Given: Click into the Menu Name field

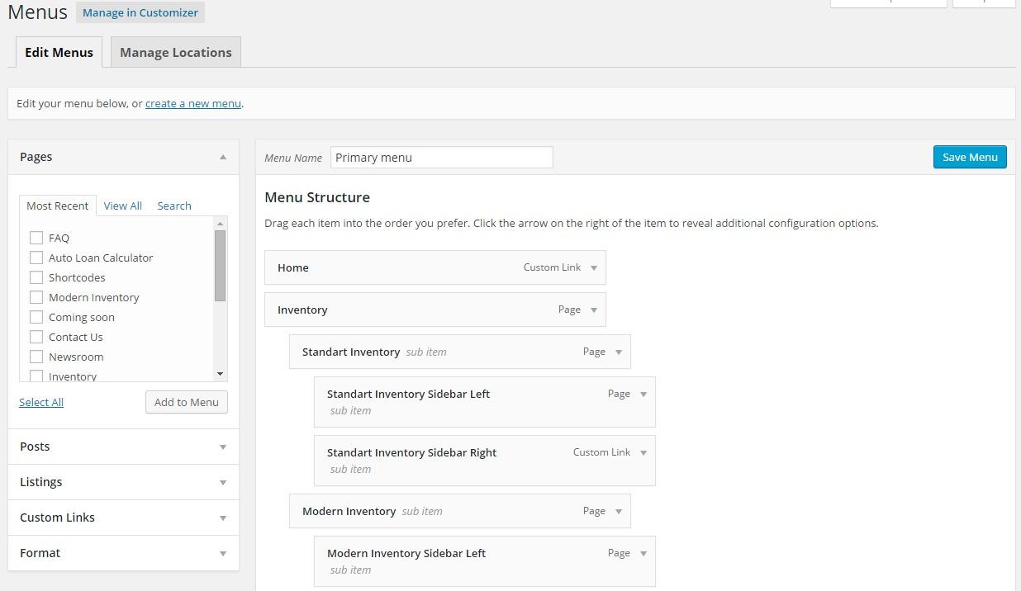Looking at the screenshot, I should point(441,158).
